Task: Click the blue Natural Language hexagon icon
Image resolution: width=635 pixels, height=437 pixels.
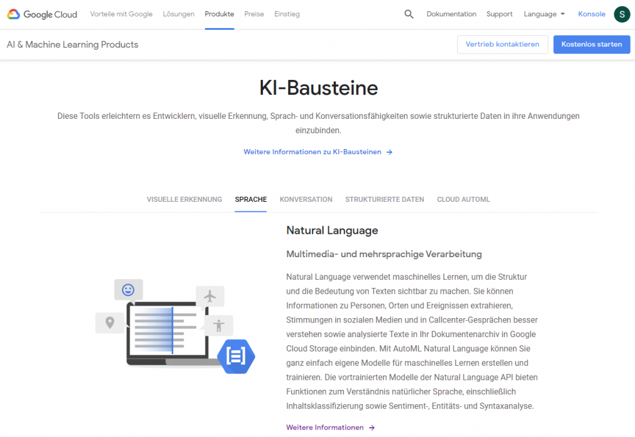Action: pyautogui.click(x=236, y=357)
